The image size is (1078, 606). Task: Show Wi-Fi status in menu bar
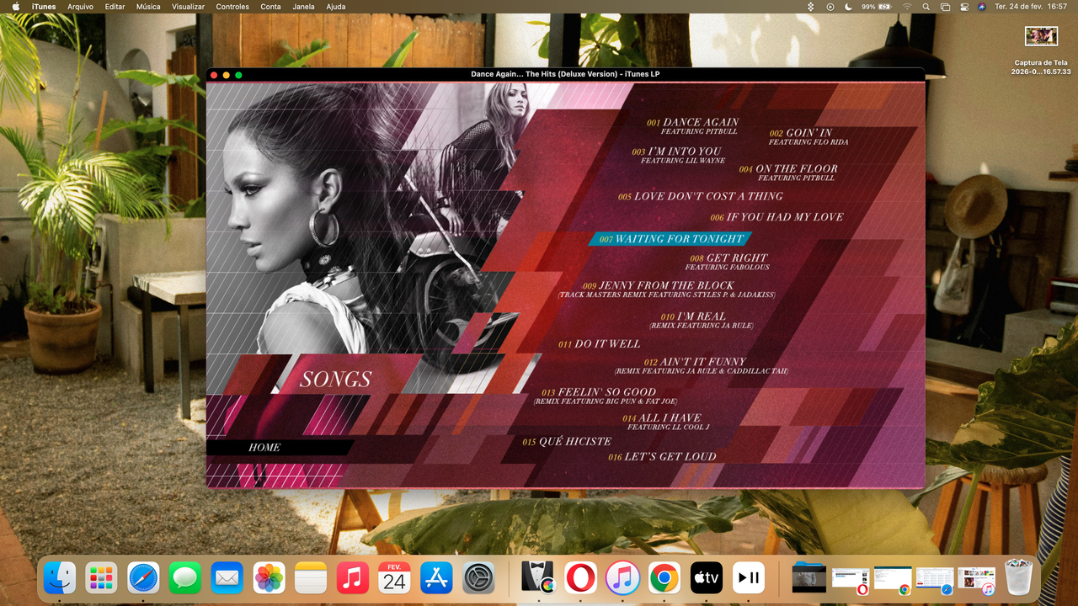tap(907, 7)
